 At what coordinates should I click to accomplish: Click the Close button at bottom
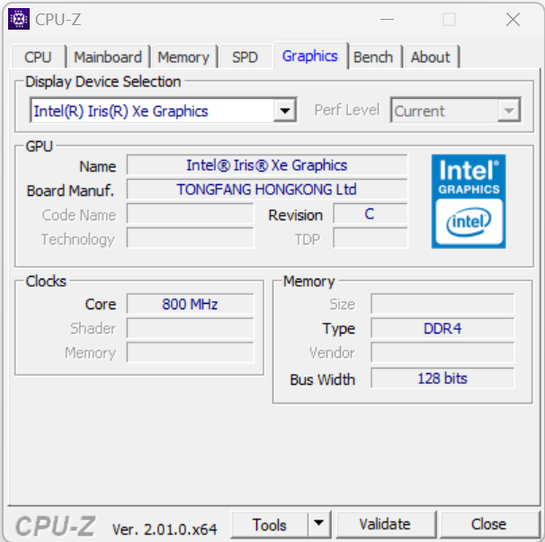click(x=488, y=524)
